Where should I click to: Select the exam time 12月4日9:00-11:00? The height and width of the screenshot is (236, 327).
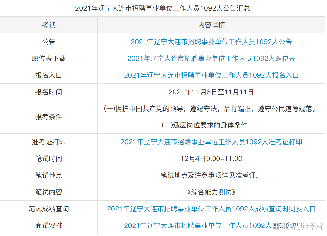point(211,158)
